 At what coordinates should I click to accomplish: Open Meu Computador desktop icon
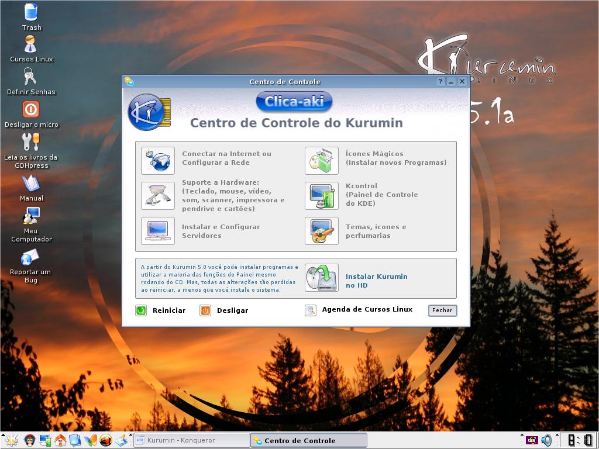point(32,216)
